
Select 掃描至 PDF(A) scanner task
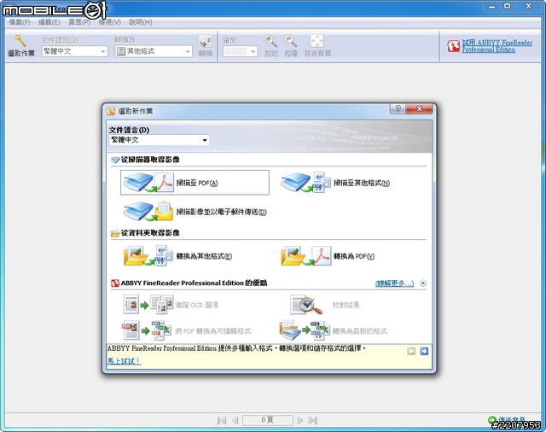click(195, 183)
